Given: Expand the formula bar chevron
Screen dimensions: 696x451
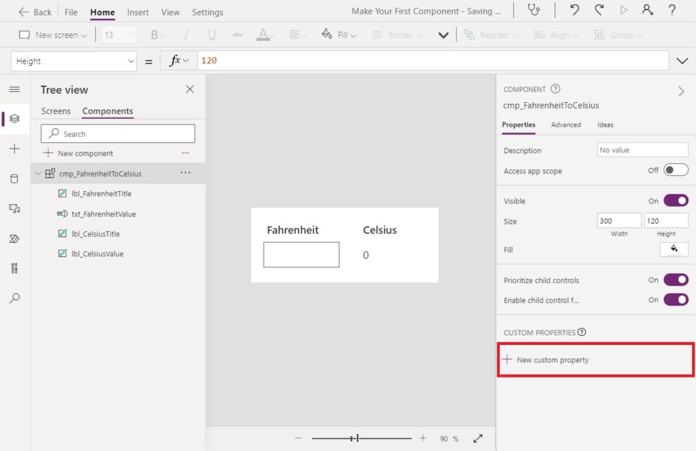Looking at the screenshot, I should 682,61.
